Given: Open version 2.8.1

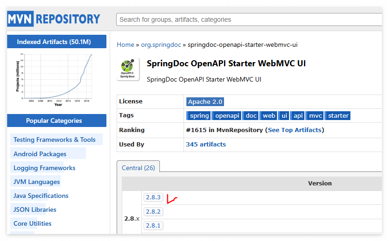Looking at the screenshot, I should point(153,225).
